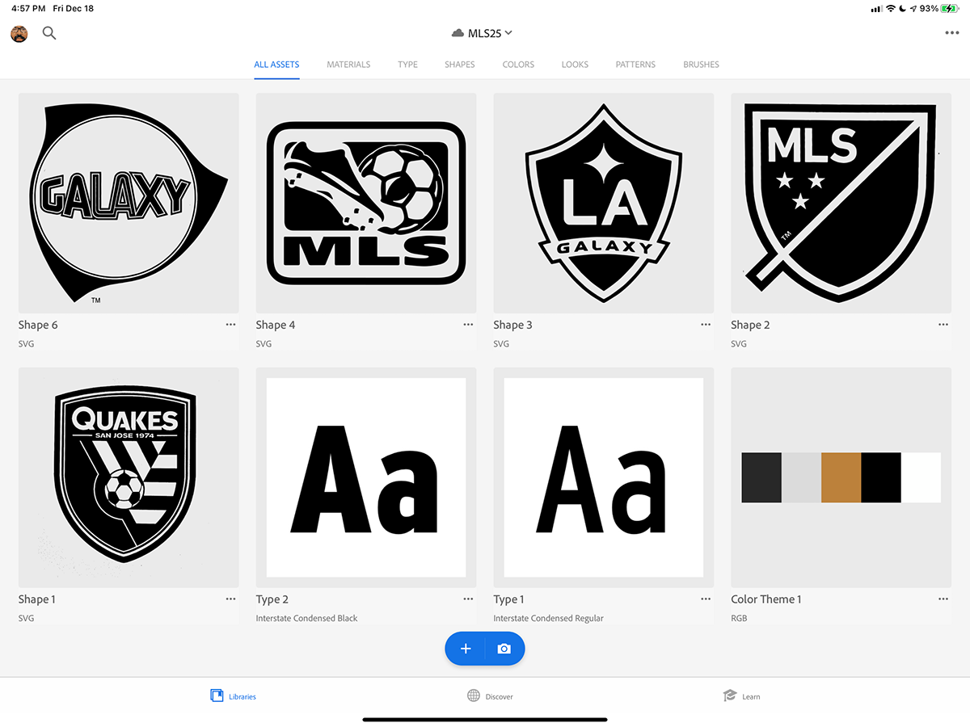Switch to the Shapes tab
The width and height of the screenshot is (970, 727).
460,65
